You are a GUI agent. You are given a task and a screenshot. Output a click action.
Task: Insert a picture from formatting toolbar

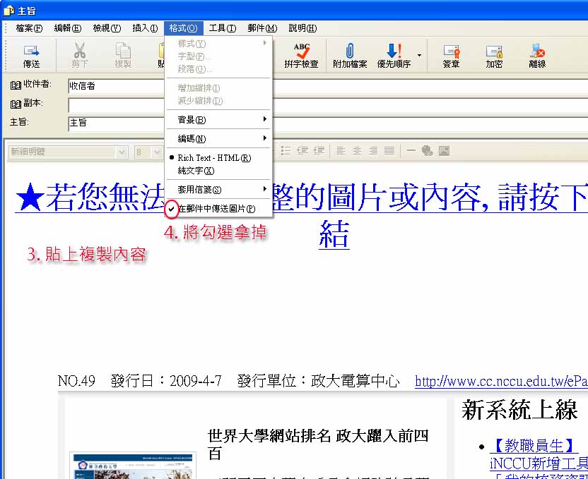[444, 151]
